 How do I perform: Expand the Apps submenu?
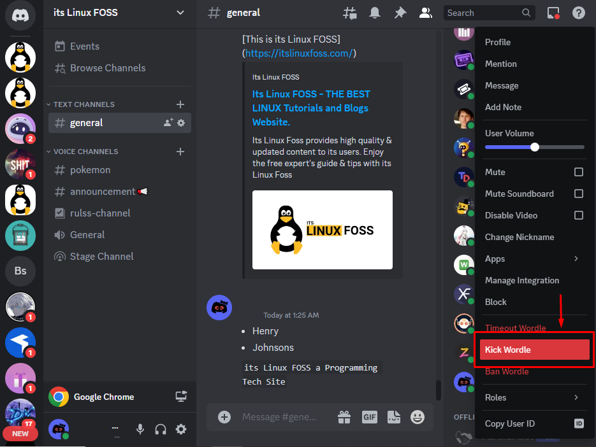click(534, 259)
